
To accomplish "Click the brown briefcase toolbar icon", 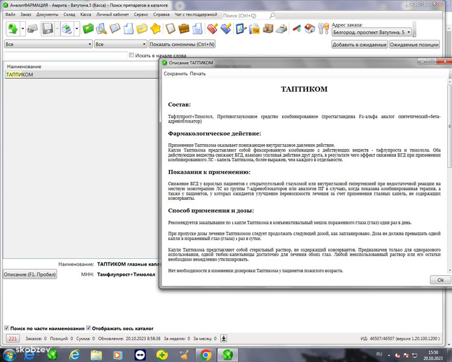I will (x=184, y=28).
